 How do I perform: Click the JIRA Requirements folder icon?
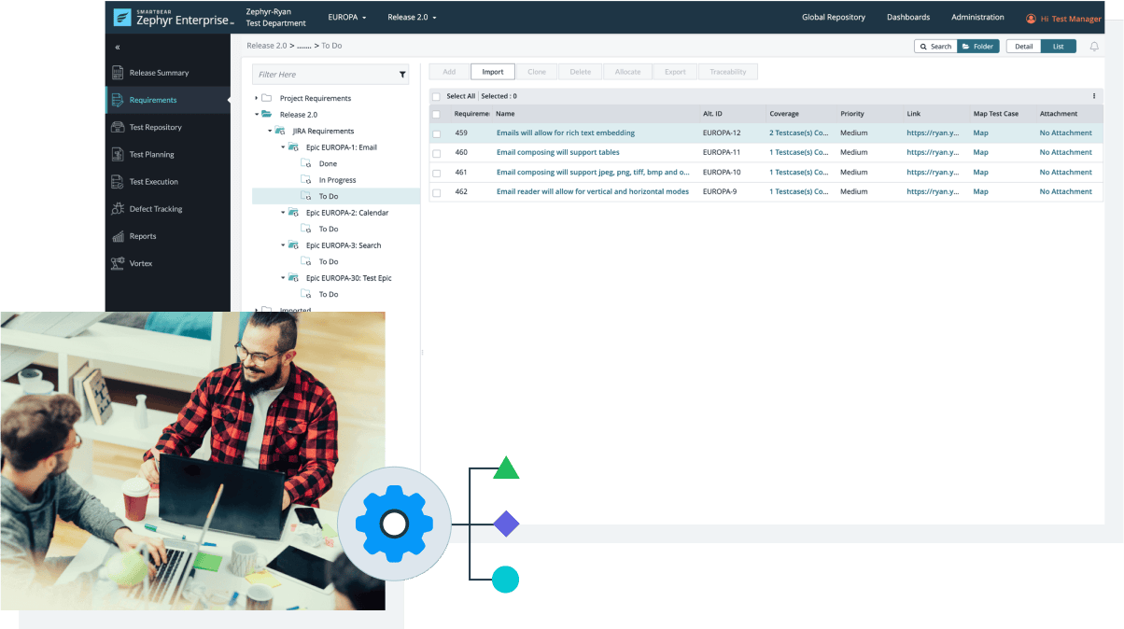pos(280,132)
